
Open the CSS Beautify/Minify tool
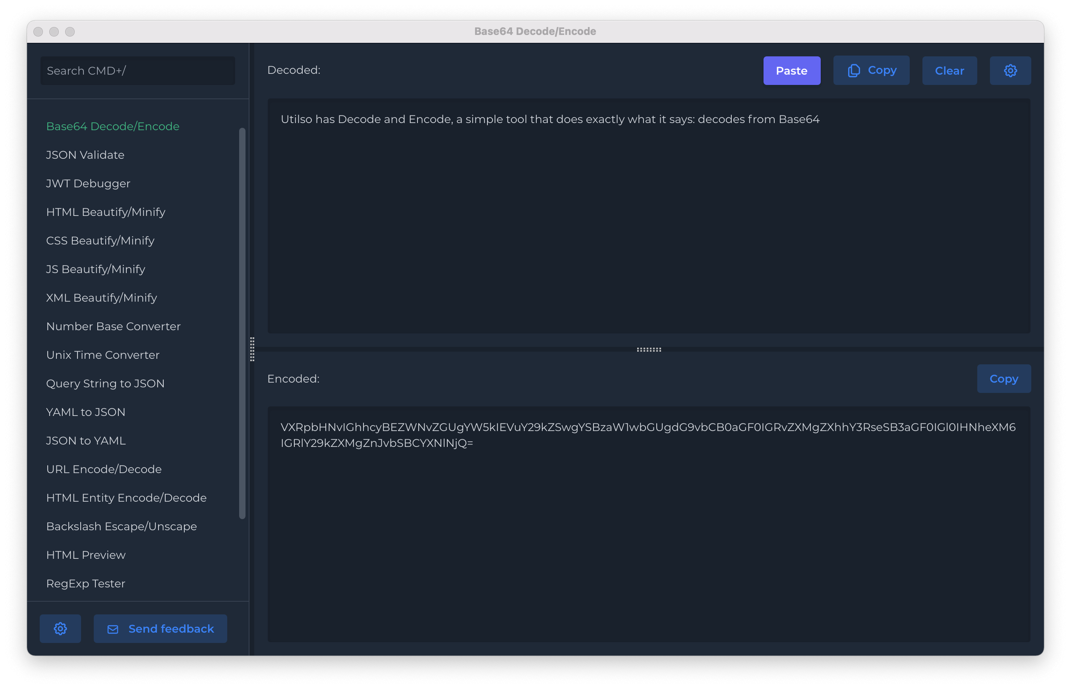point(100,240)
